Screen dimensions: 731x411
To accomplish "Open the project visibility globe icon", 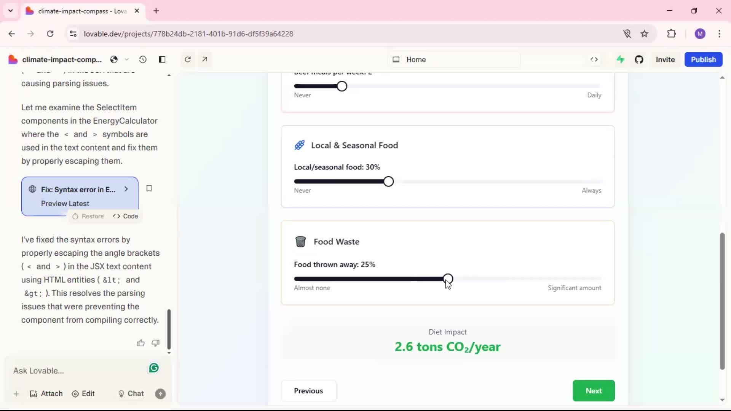I will coord(114,59).
